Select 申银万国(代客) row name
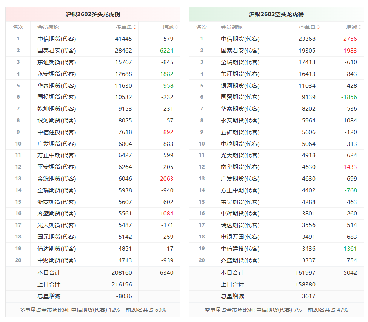 (240, 237)
